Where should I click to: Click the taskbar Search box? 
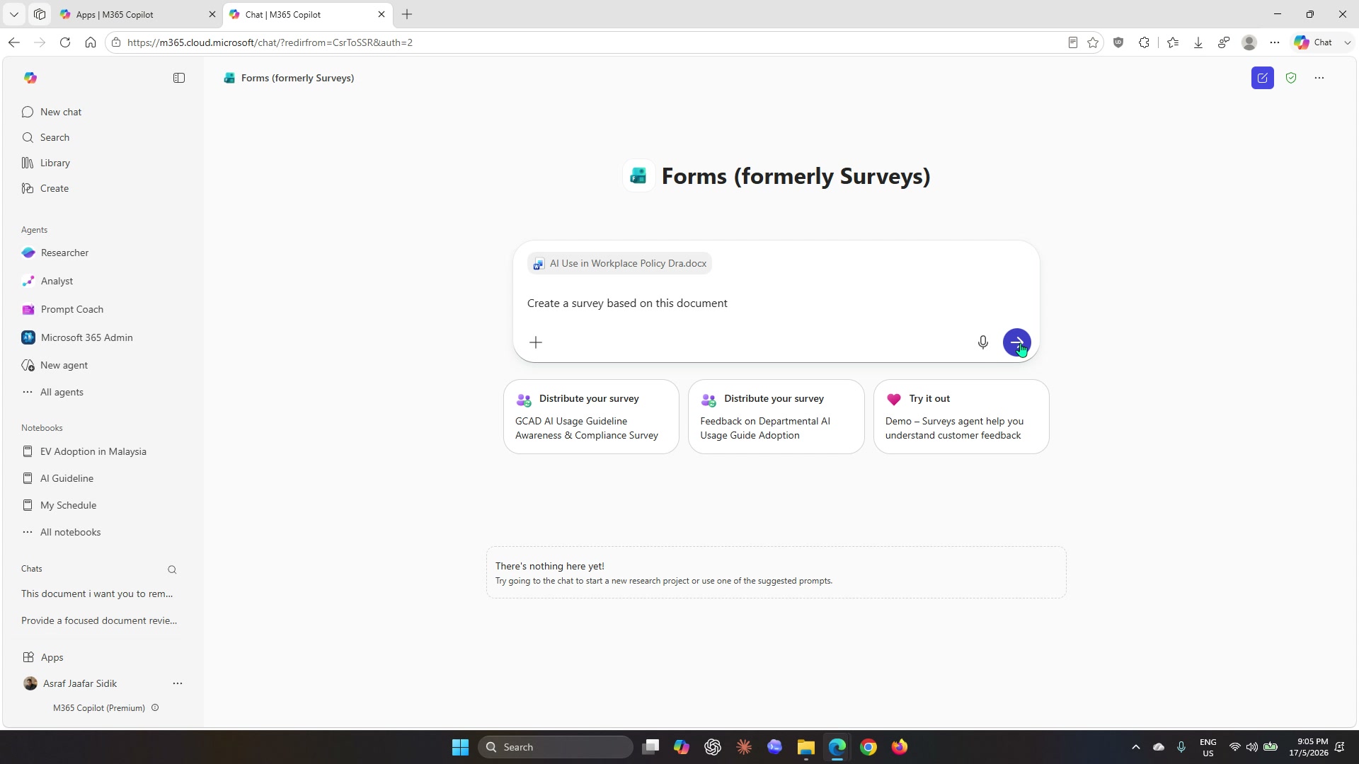556,747
